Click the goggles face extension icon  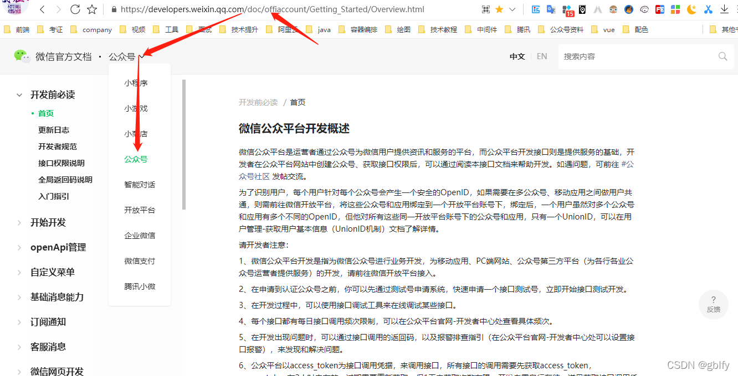tap(613, 9)
